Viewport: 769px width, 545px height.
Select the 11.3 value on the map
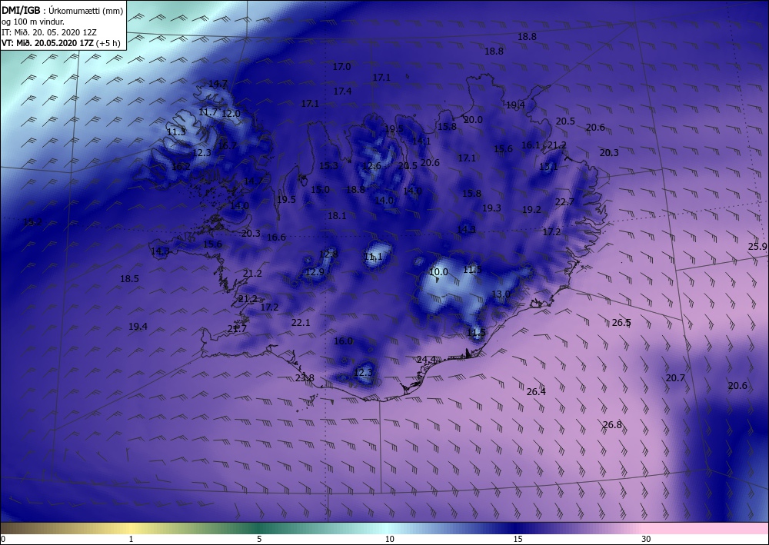tap(176, 132)
